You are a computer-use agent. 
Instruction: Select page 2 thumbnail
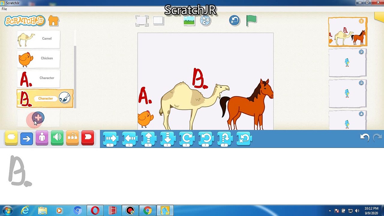click(348, 63)
